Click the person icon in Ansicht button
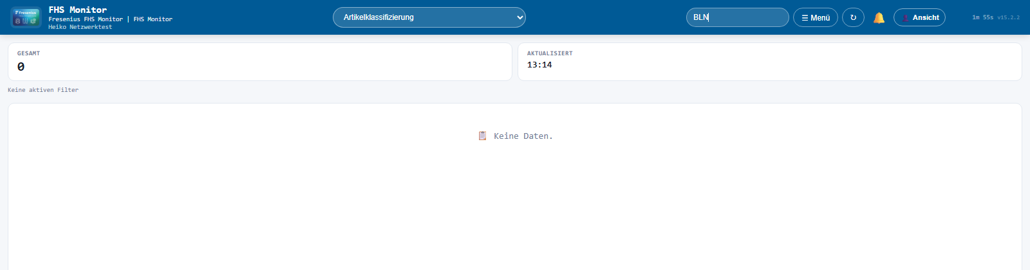Screen dimensions: 1030x270 [x=905, y=18]
